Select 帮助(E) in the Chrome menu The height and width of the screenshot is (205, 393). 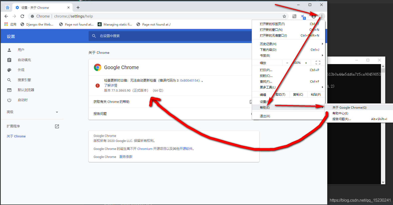(x=289, y=108)
